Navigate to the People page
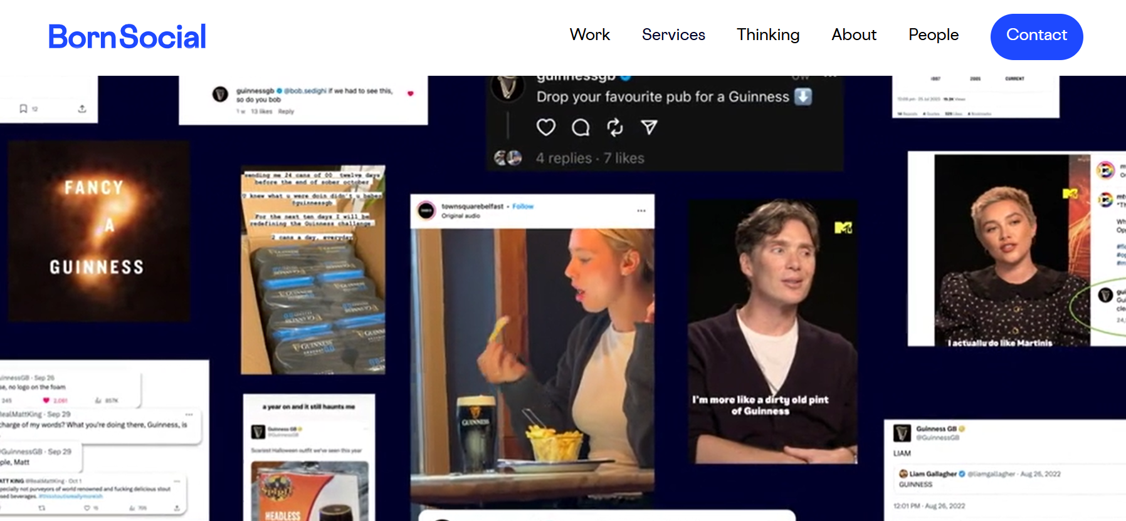Image resolution: width=1126 pixels, height=521 pixels. point(934,35)
